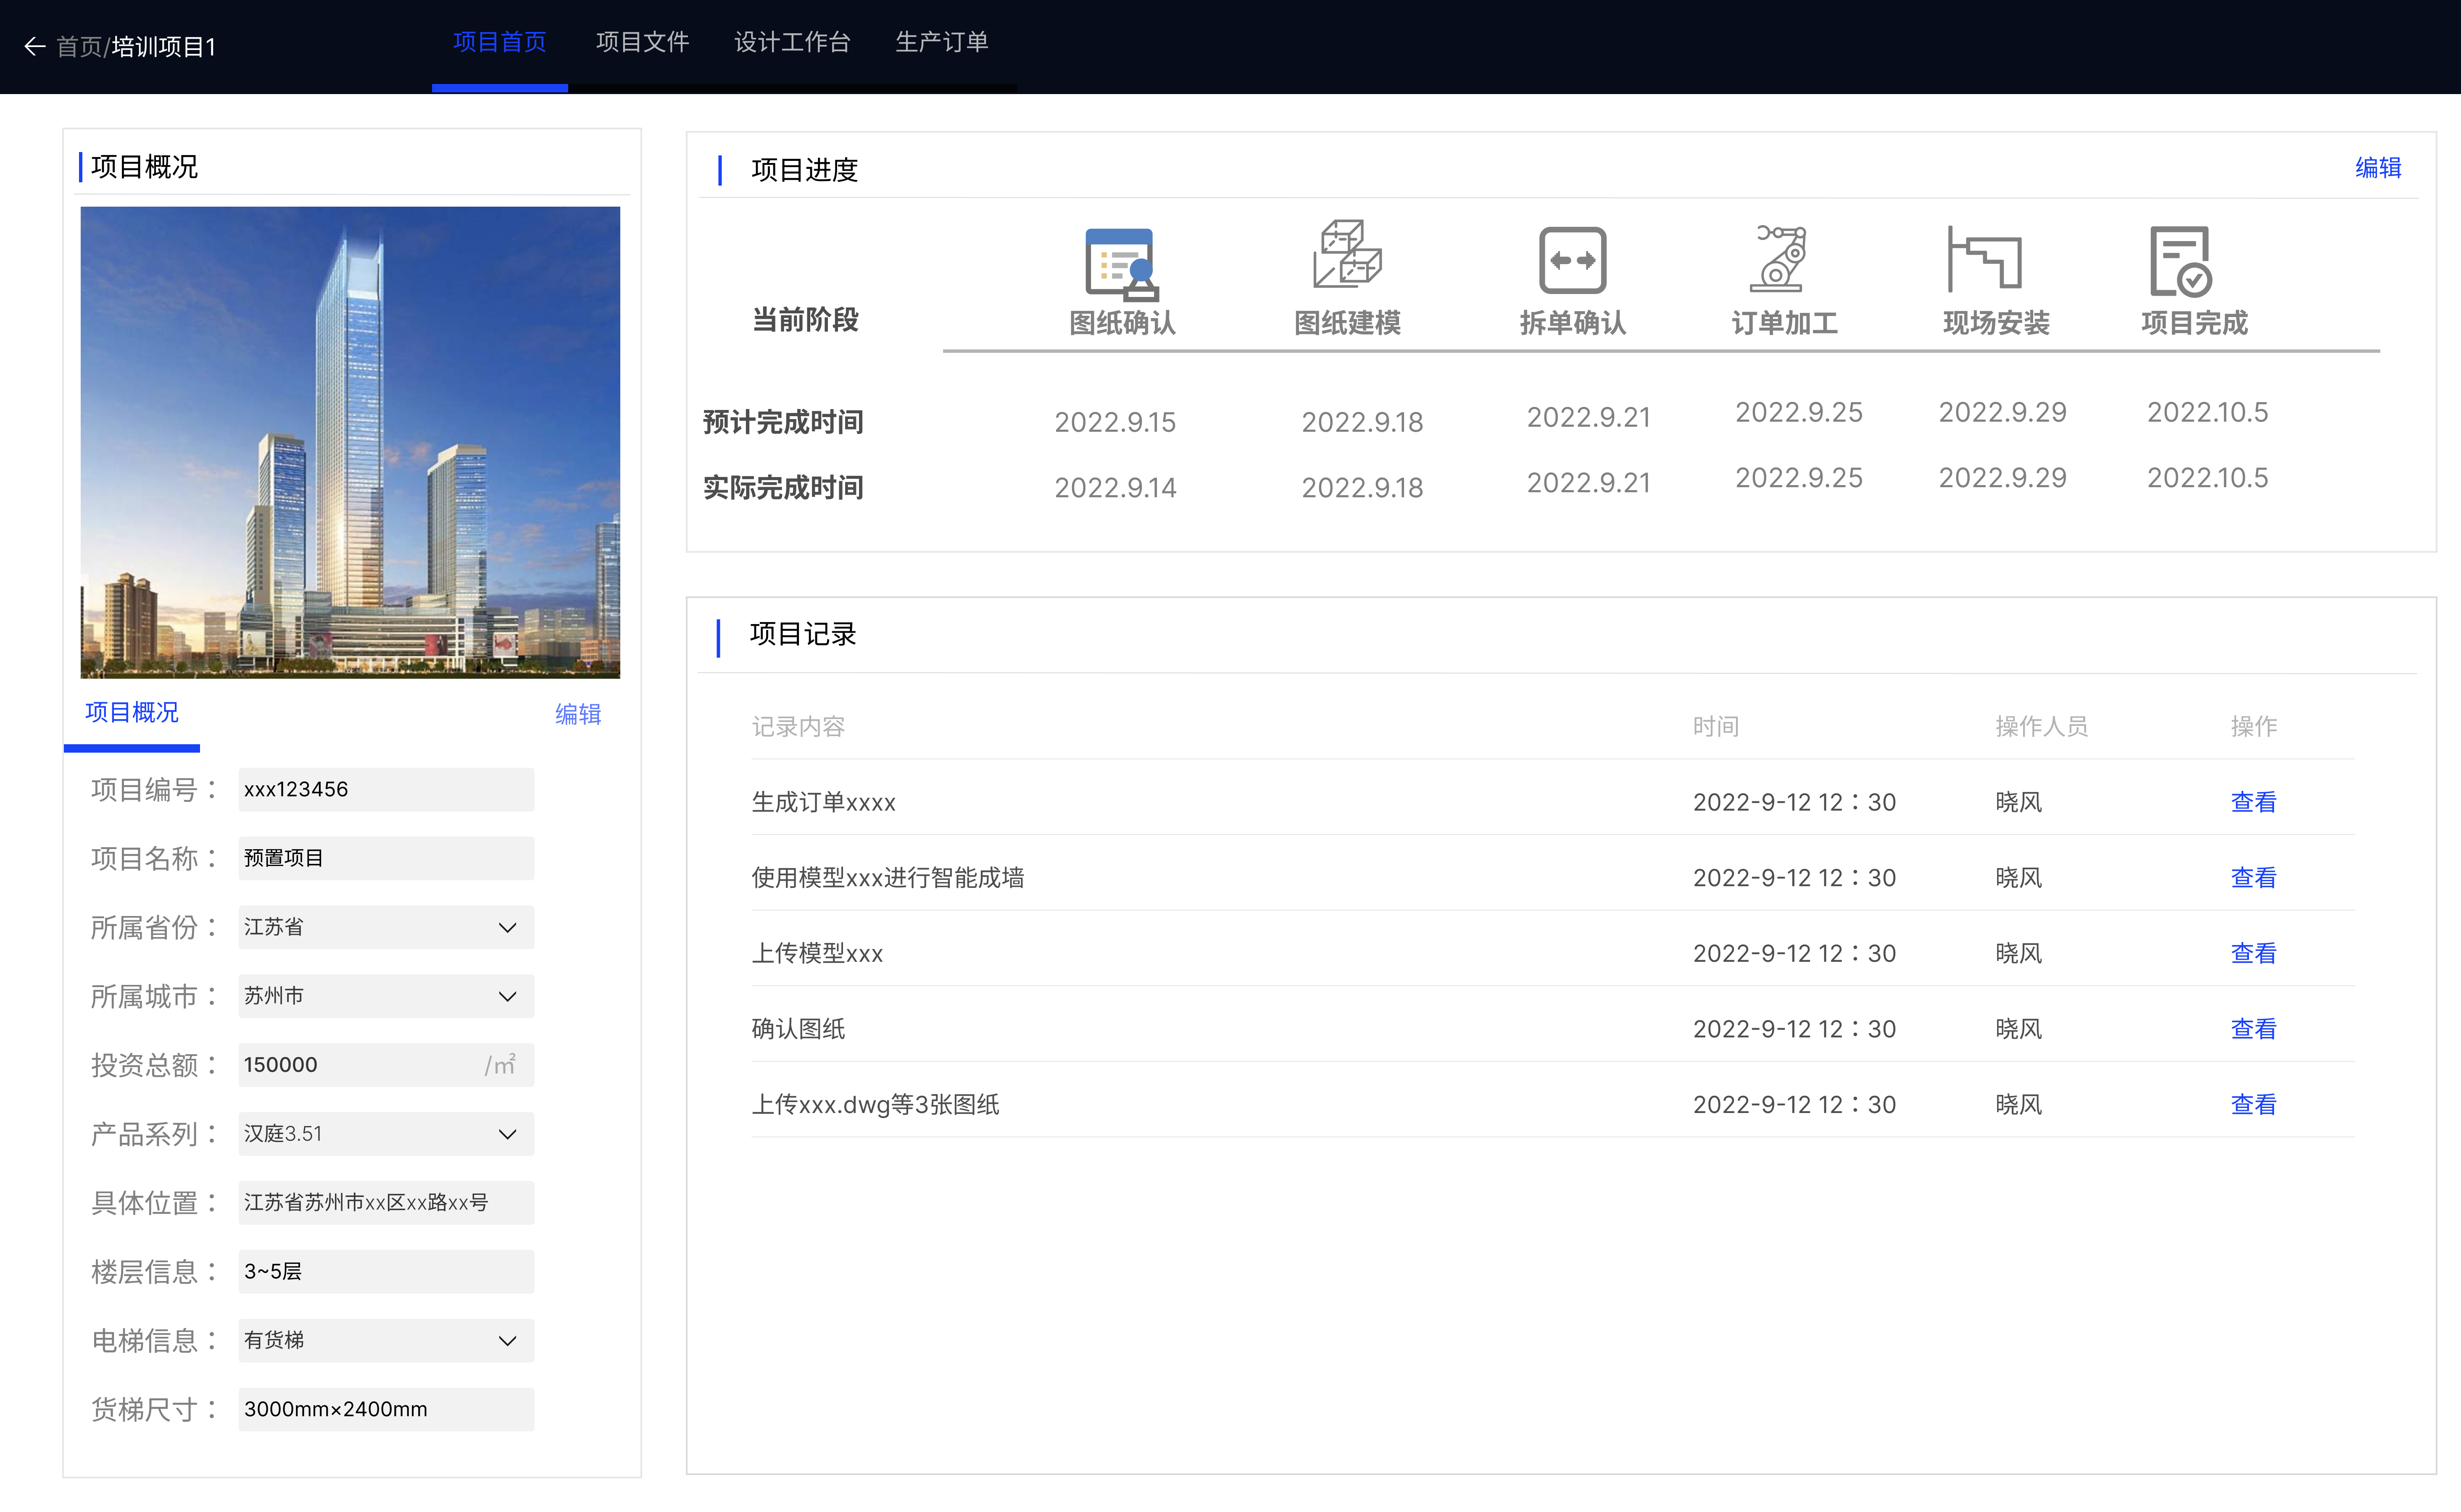Click 首页 in the breadcrumb
Screen dimensions: 2461x1512
(x=79, y=47)
